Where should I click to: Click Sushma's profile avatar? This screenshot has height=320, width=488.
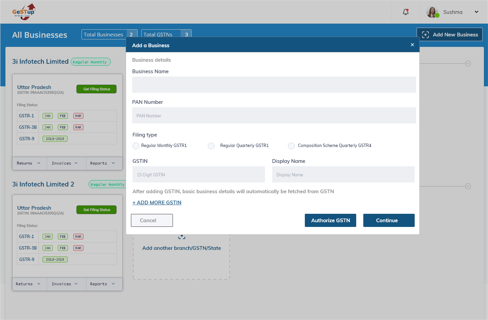click(x=432, y=12)
